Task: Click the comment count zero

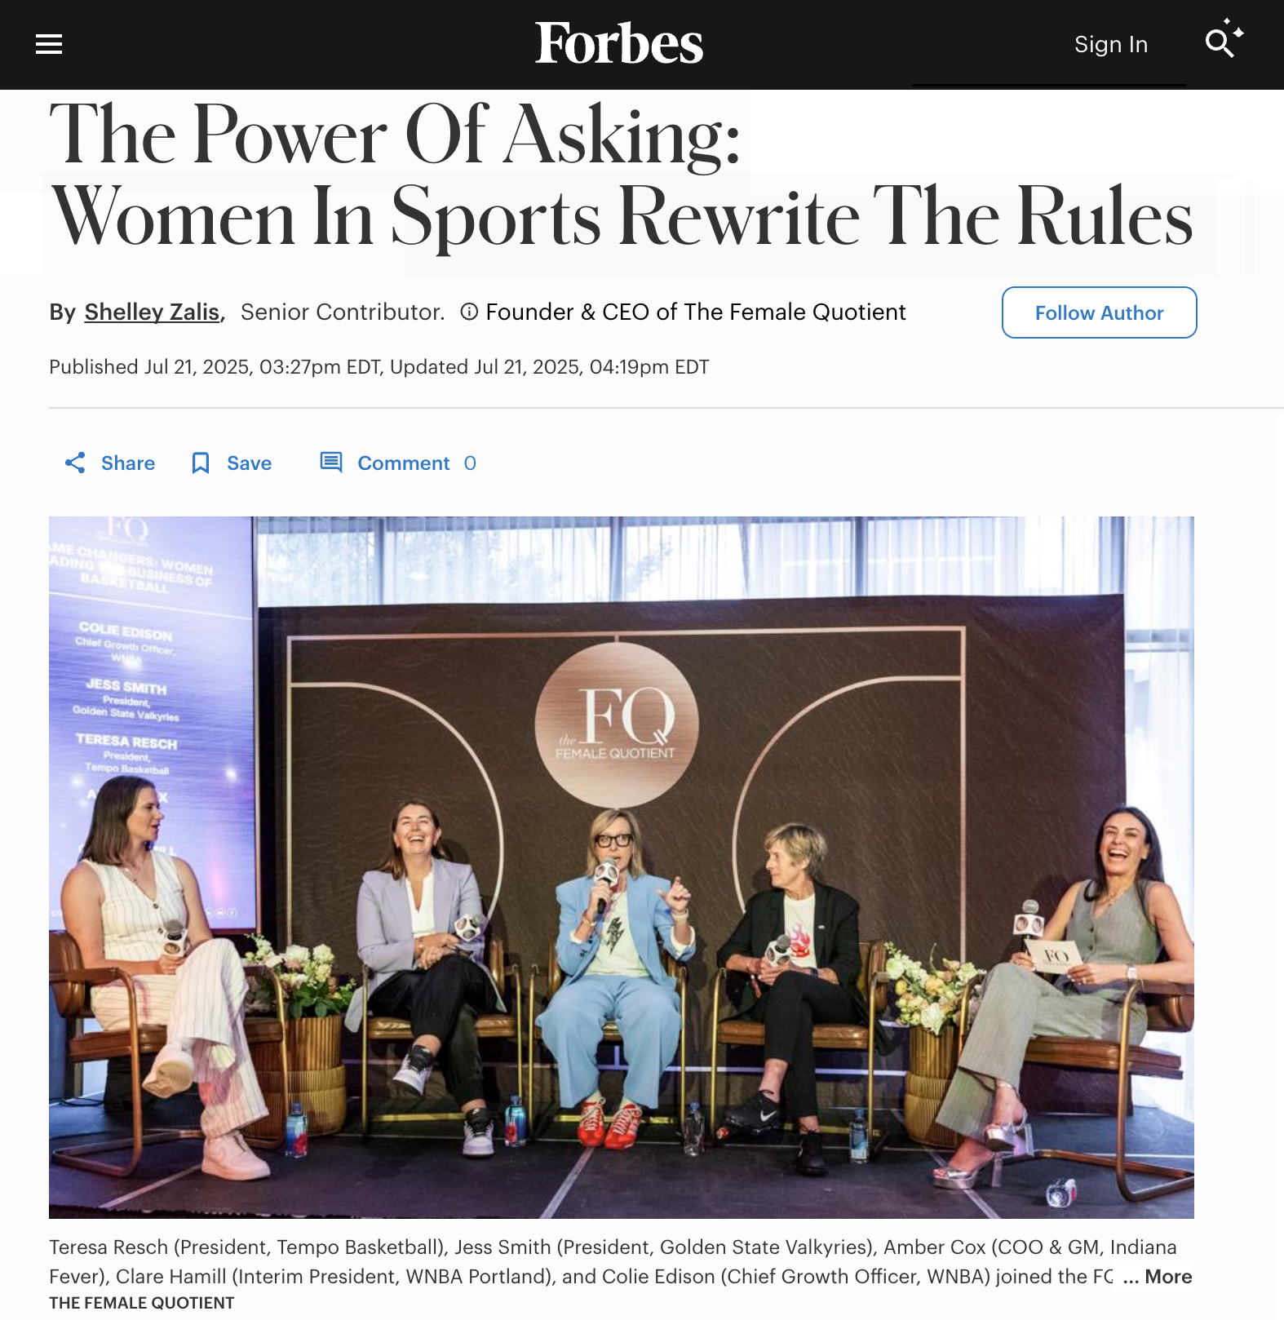Action: pos(470,463)
